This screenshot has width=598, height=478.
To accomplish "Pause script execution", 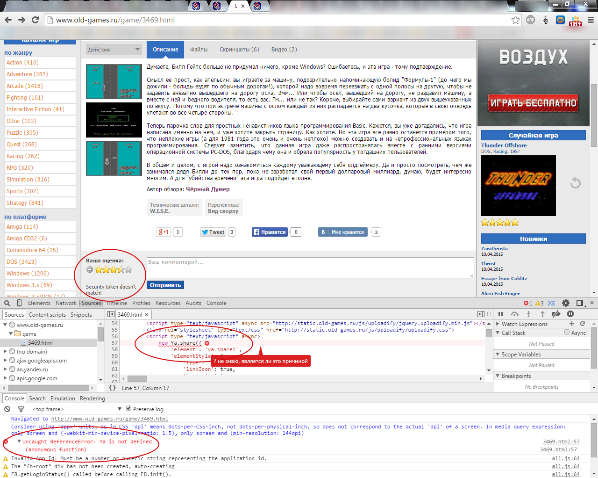I will coord(500,314).
